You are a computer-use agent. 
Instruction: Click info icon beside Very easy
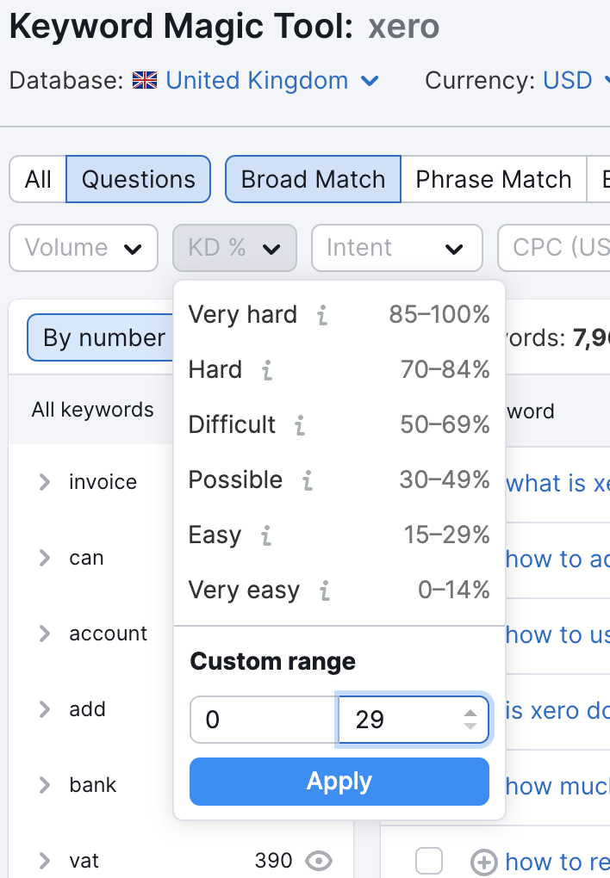(325, 591)
